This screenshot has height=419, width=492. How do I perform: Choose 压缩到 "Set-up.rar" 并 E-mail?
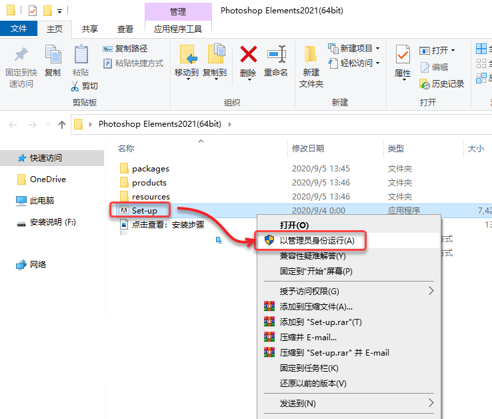[349, 353]
